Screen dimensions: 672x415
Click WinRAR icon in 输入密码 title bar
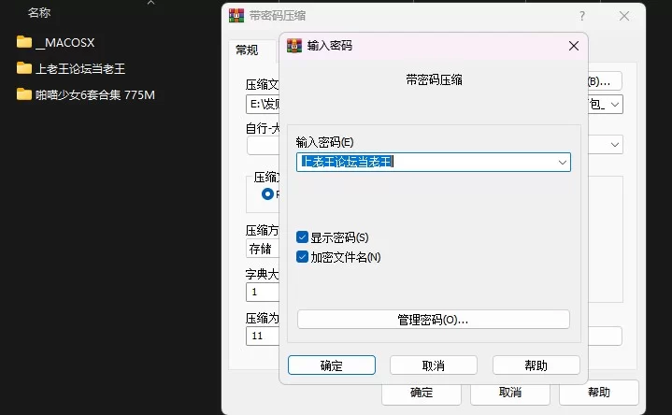point(294,45)
